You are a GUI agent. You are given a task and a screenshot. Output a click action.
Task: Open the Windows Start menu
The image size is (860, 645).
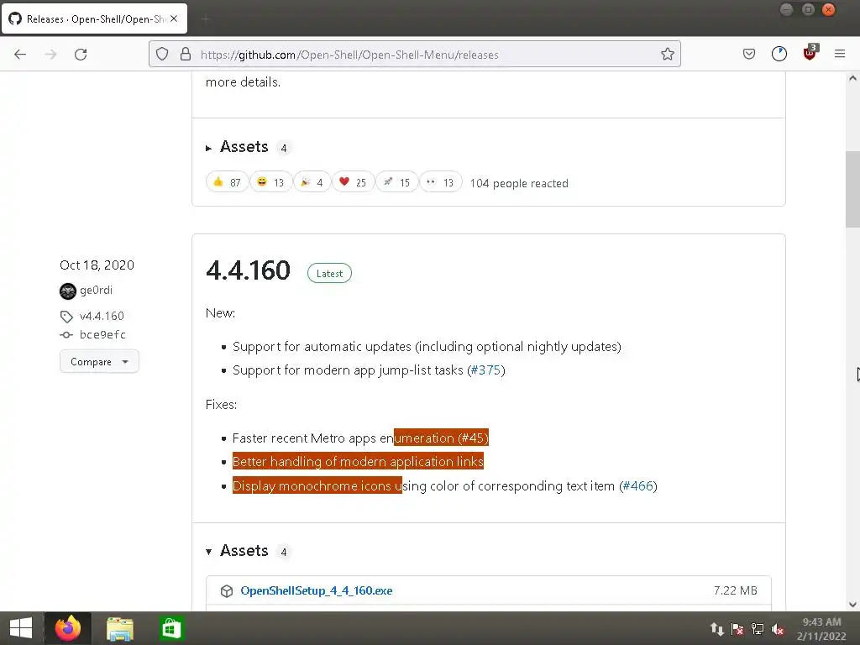pos(21,628)
